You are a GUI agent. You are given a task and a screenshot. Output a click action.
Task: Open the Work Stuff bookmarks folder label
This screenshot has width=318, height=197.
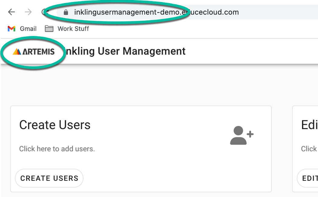tap(73, 29)
